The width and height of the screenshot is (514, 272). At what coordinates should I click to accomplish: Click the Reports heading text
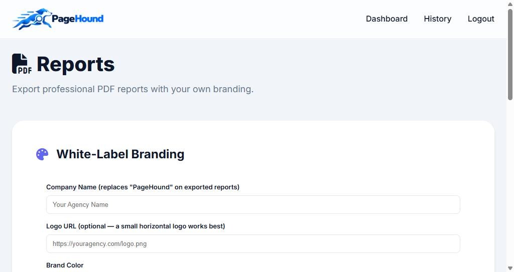click(x=76, y=64)
